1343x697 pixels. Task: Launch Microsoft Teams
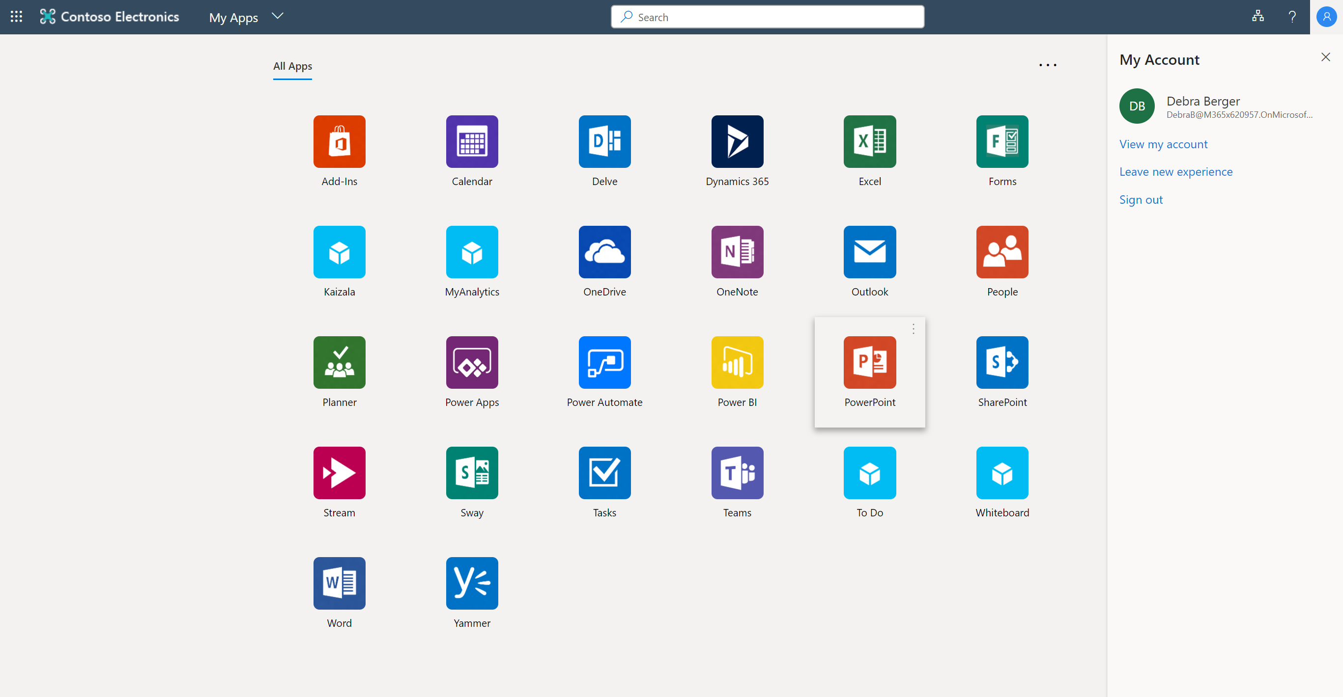point(737,473)
